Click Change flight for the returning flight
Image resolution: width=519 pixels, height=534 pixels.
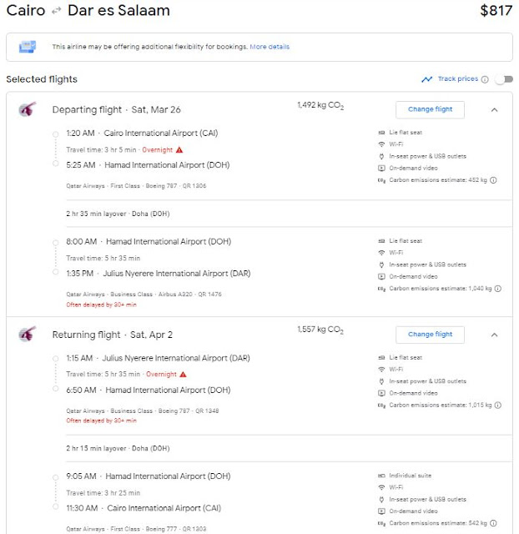click(x=430, y=335)
